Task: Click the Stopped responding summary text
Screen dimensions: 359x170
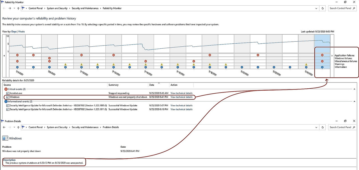Action: point(119,93)
